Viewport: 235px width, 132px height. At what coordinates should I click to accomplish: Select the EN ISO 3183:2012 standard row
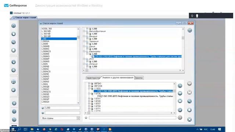pyautogui.click(x=137, y=56)
